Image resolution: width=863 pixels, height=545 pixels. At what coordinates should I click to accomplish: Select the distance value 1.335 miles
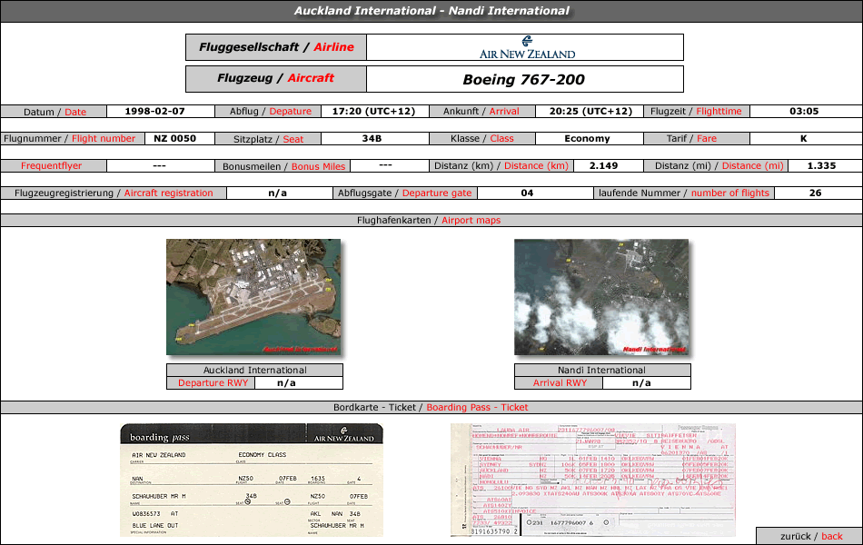coord(821,165)
